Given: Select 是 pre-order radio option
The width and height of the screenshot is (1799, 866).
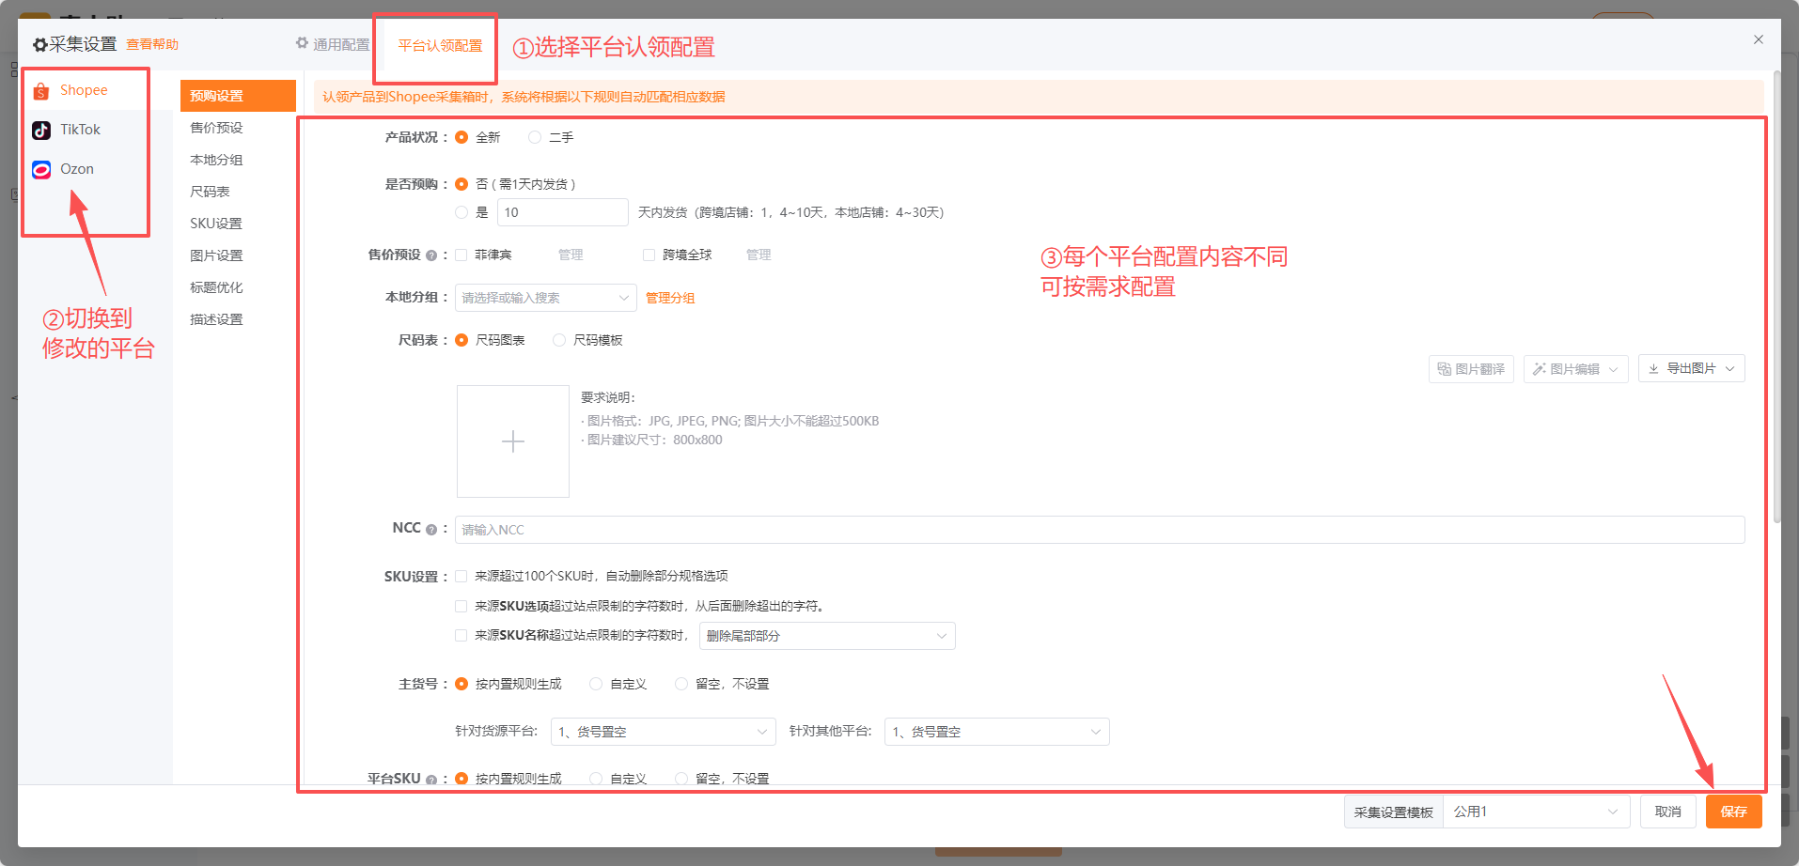Looking at the screenshot, I should click(x=461, y=212).
